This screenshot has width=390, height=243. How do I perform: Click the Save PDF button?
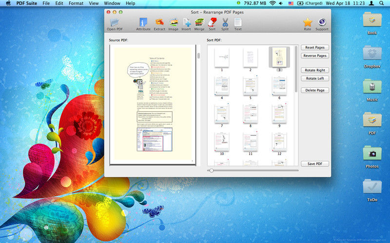[x=315, y=164]
